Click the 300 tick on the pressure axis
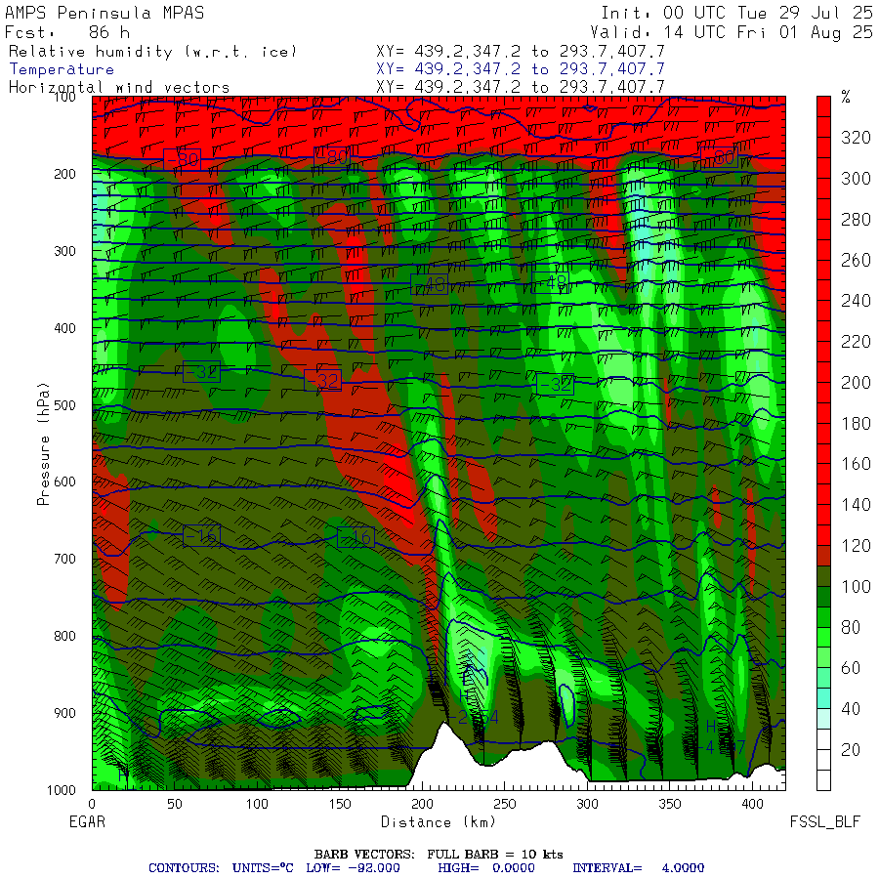 pos(65,251)
